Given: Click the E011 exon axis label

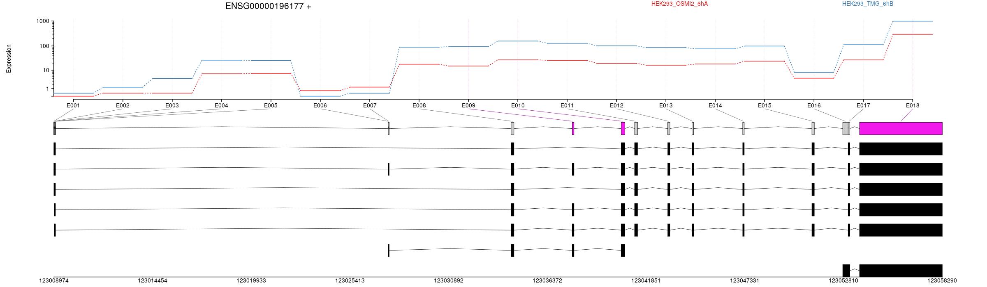Looking at the screenshot, I should 567,105.
